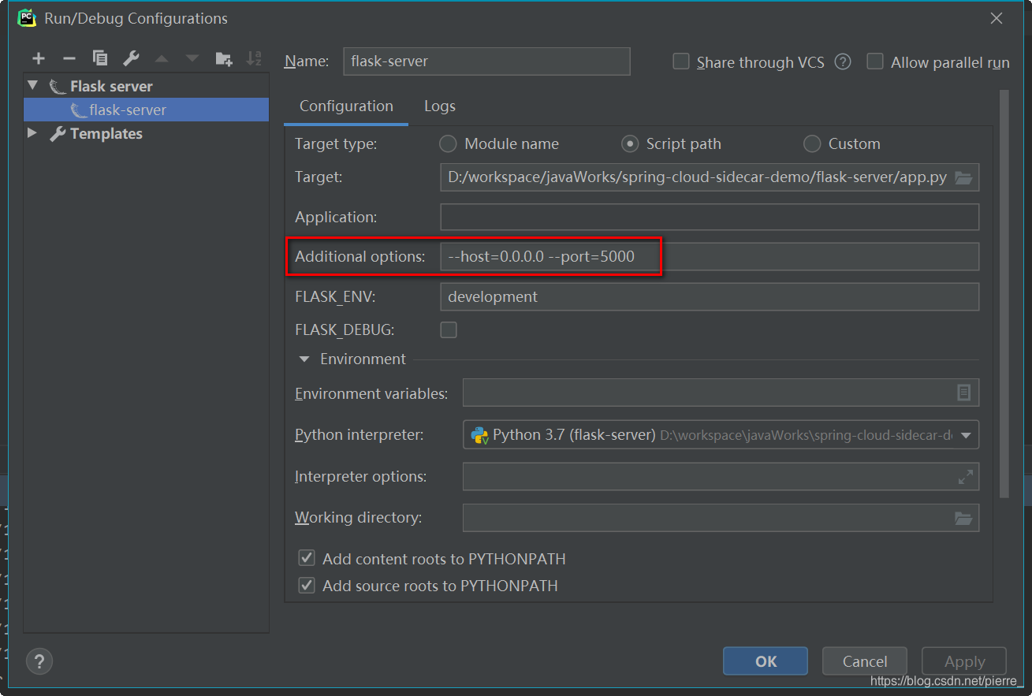Click the FLASK_ENV development field
The width and height of the screenshot is (1032, 696).
tap(710, 297)
